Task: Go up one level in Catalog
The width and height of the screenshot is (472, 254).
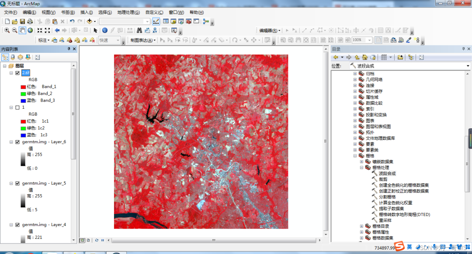Action: (x=357, y=57)
